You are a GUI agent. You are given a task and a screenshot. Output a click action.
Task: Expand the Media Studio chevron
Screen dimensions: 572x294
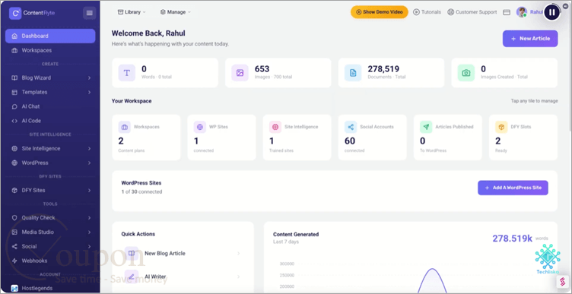pyautogui.click(x=90, y=232)
